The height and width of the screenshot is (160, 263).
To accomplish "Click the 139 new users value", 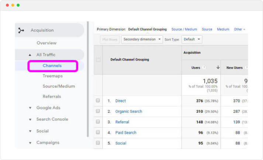I will [x=236, y=122].
